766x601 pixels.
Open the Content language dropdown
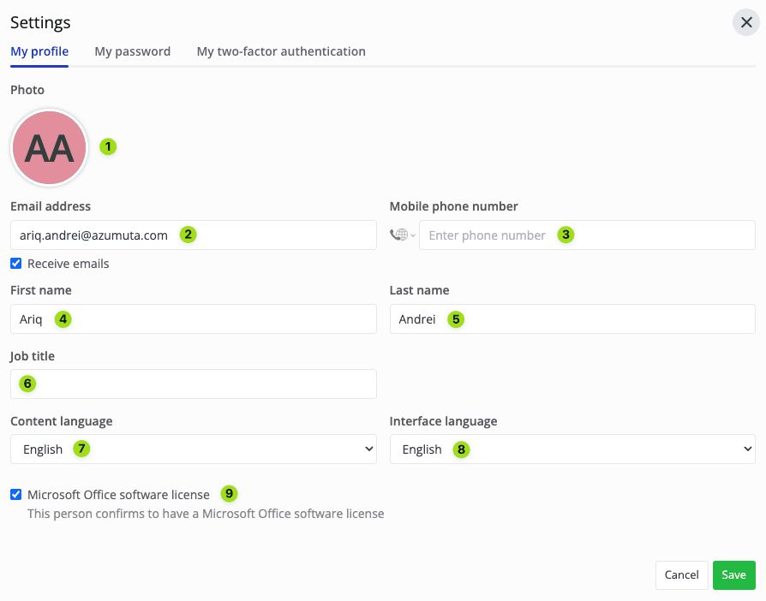click(x=193, y=449)
